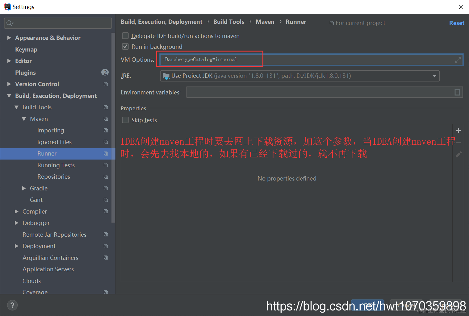Viewport: 469px width, 316px height.
Task: Expand the Debugger node
Action: click(16, 223)
